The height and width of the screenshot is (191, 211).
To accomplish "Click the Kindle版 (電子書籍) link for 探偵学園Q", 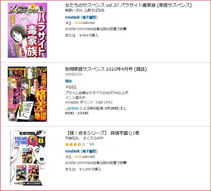I will (x=81, y=151).
